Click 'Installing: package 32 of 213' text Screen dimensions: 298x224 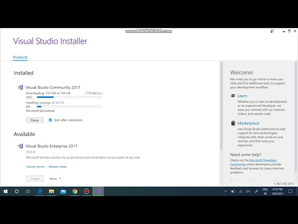pos(45,103)
